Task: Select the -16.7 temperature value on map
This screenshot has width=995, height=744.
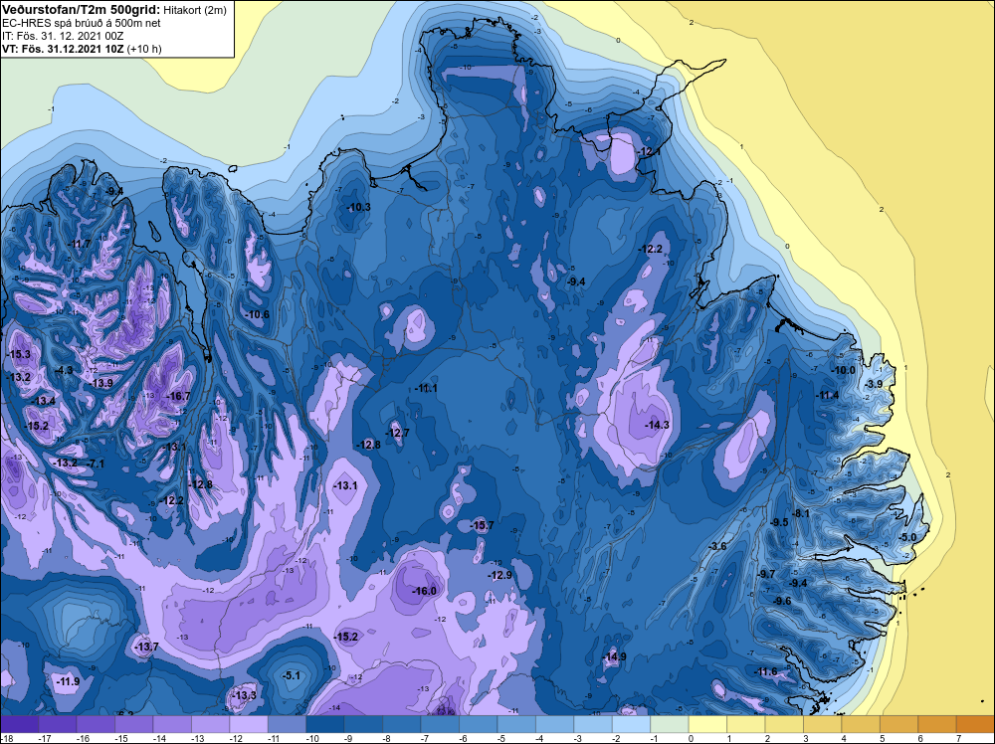Action: [x=178, y=396]
